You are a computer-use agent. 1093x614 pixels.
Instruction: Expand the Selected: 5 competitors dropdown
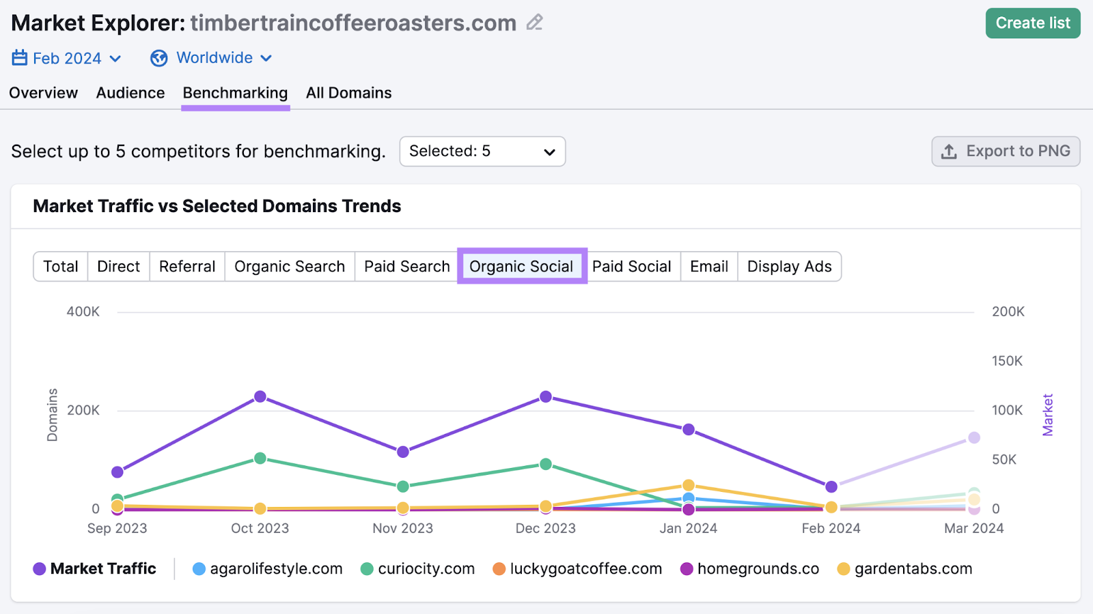(482, 151)
